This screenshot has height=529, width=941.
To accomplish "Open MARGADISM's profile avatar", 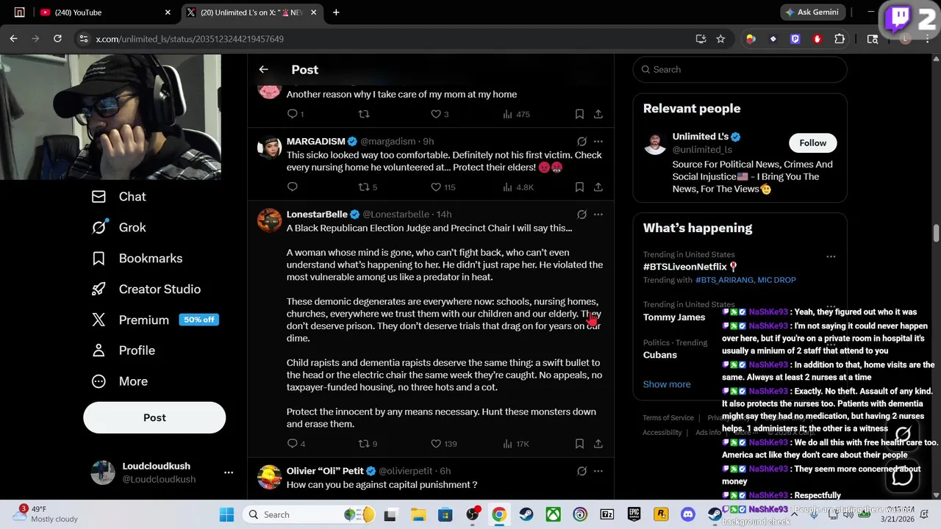I will [x=269, y=147].
